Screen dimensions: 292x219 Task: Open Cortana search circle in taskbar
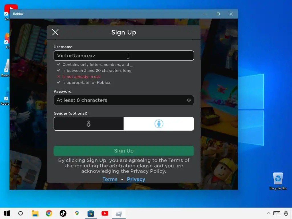(21, 213)
